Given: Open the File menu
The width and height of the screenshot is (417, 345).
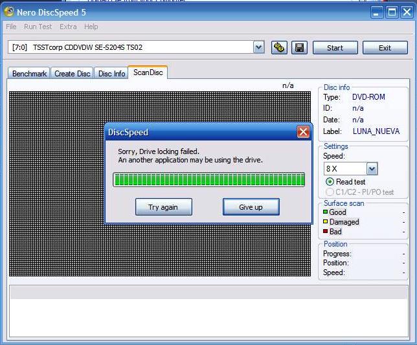Looking at the screenshot, I should tap(11, 27).
